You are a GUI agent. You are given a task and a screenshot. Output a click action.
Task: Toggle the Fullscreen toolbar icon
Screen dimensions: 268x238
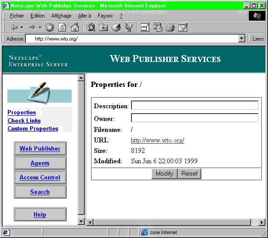144,27
